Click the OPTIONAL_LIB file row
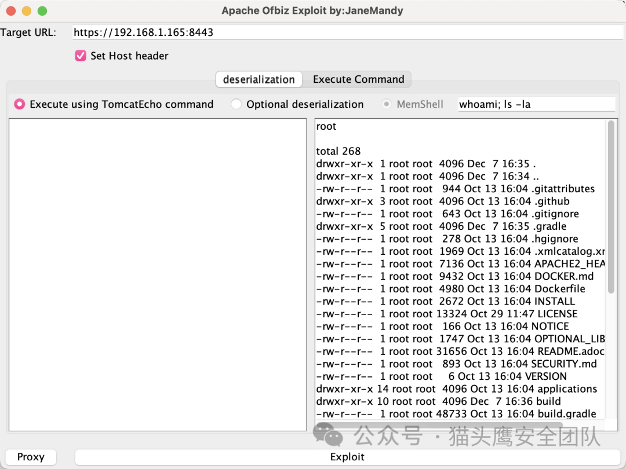Screen dimensions: 626x469 [460, 339]
